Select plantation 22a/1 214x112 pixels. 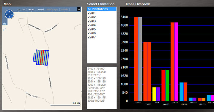pos(102,13)
